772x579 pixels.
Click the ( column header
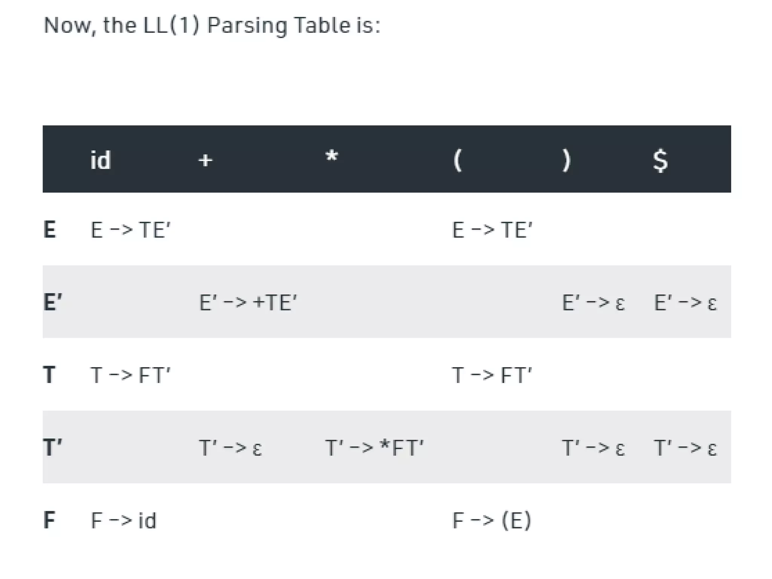pos(457,160)
